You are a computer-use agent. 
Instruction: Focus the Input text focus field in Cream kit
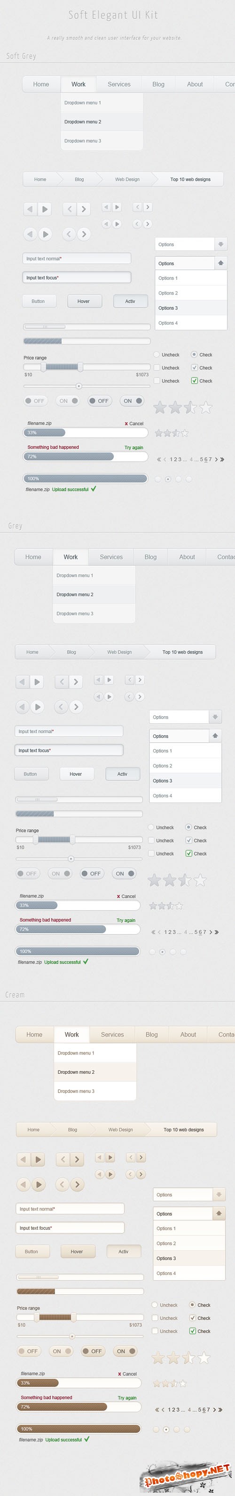[x=70, y=1228]
